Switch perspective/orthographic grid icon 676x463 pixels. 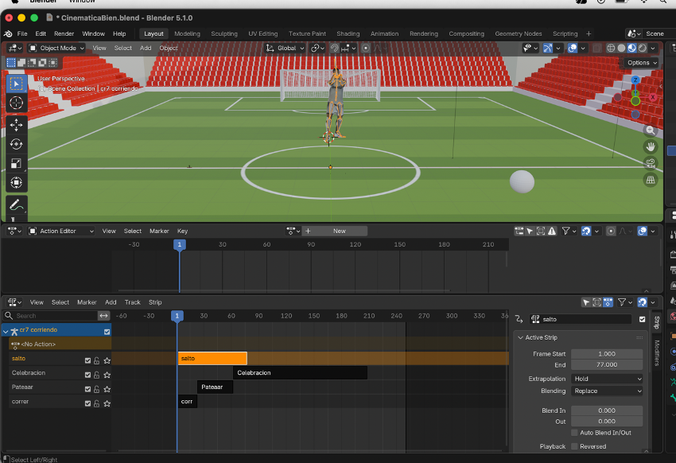tap(651, 181)
